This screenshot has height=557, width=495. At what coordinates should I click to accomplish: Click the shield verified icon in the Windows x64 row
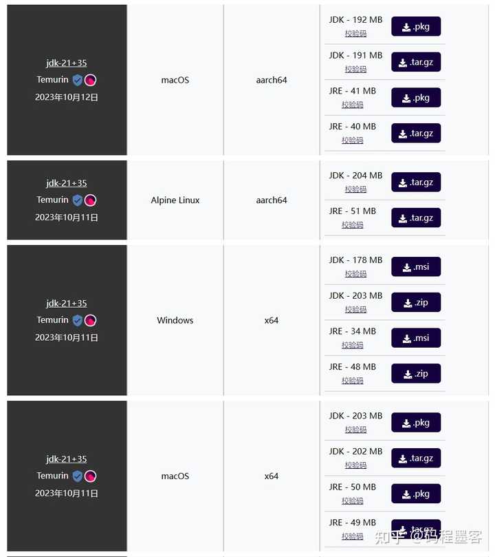[77, 320]
